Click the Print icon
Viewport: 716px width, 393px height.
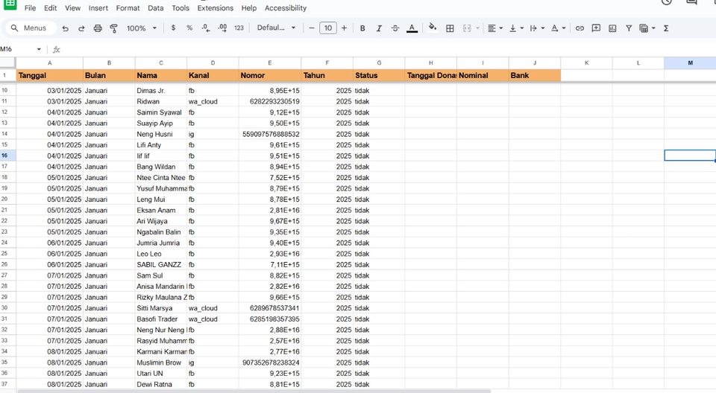coord(98,28)
